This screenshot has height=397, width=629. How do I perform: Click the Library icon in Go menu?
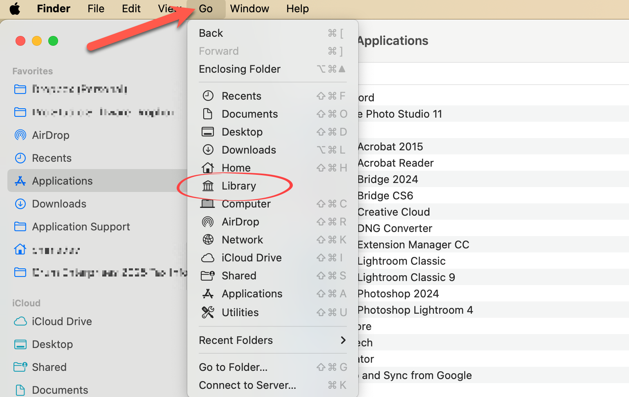[208, 186]
